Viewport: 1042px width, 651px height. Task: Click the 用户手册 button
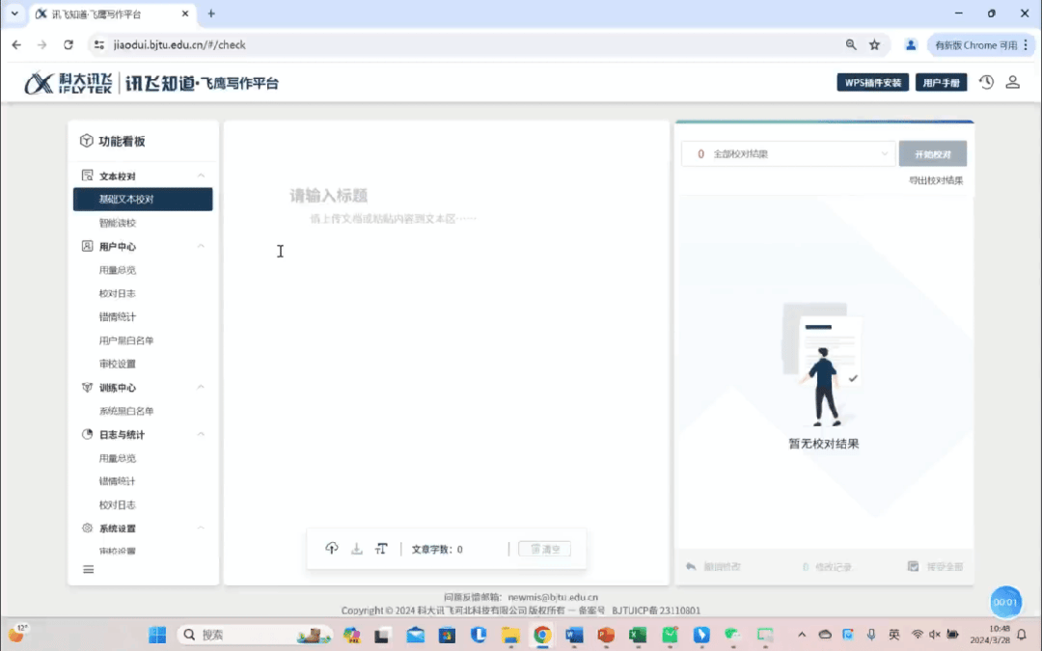pyautogui.click(x=941, y=82)
